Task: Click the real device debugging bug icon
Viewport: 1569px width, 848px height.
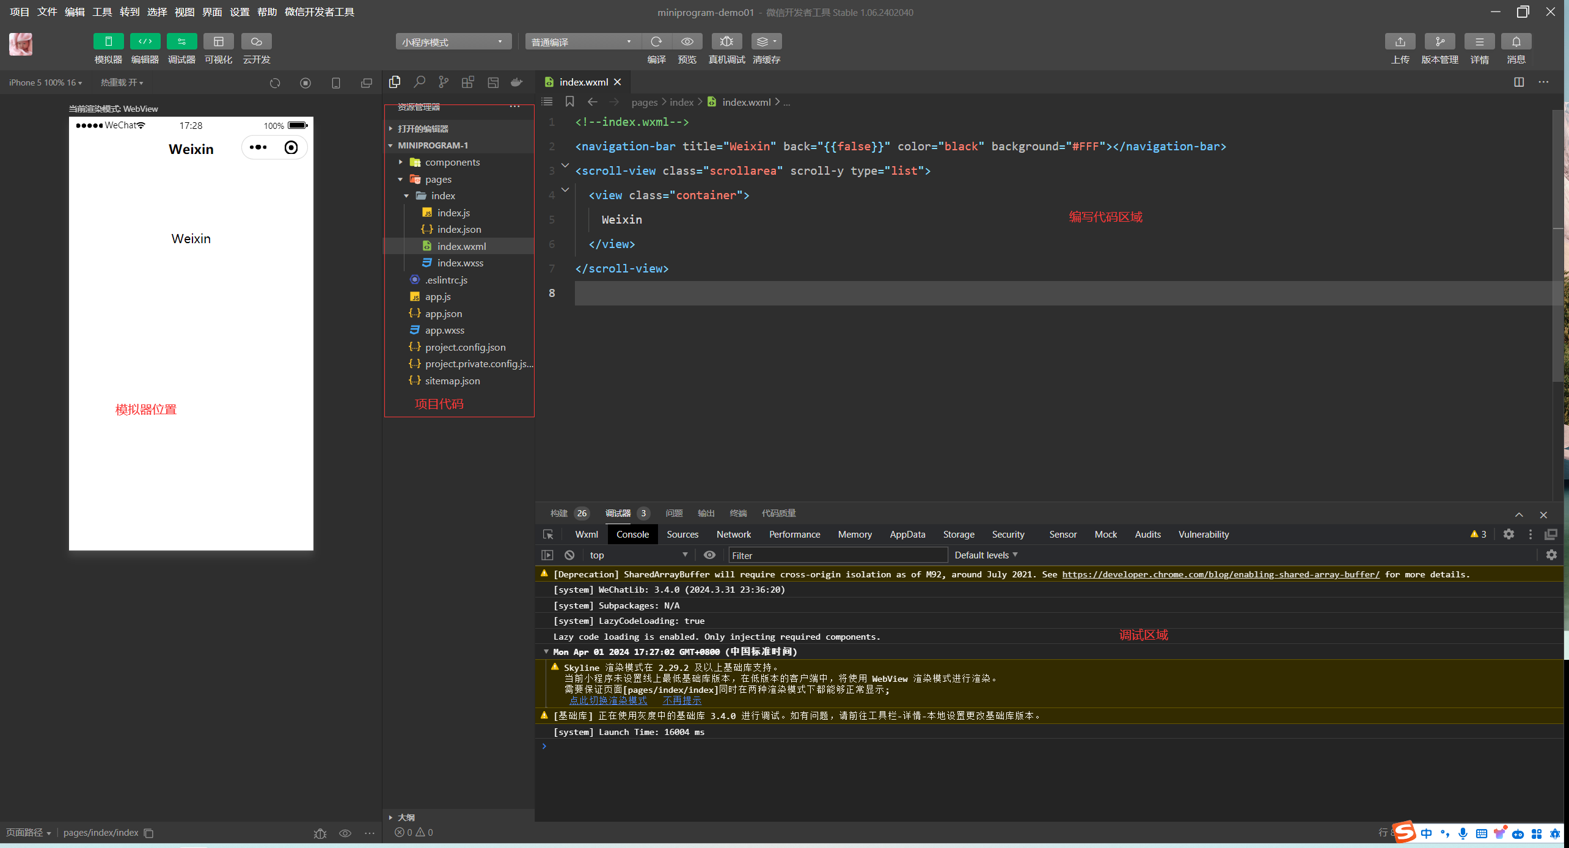Action: click(726, 42)
